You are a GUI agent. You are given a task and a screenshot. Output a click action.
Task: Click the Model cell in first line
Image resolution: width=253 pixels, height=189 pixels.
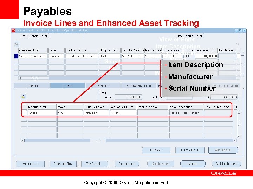70,113
